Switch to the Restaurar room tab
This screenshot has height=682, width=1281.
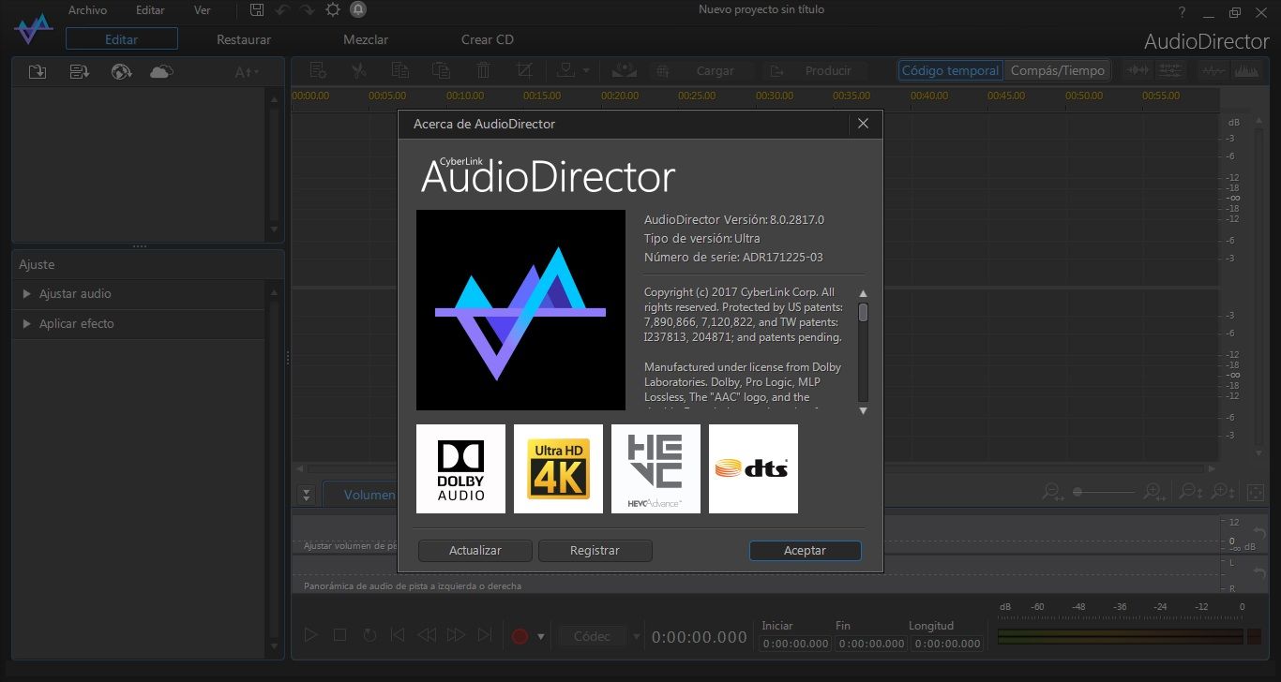tap(244, 39)
